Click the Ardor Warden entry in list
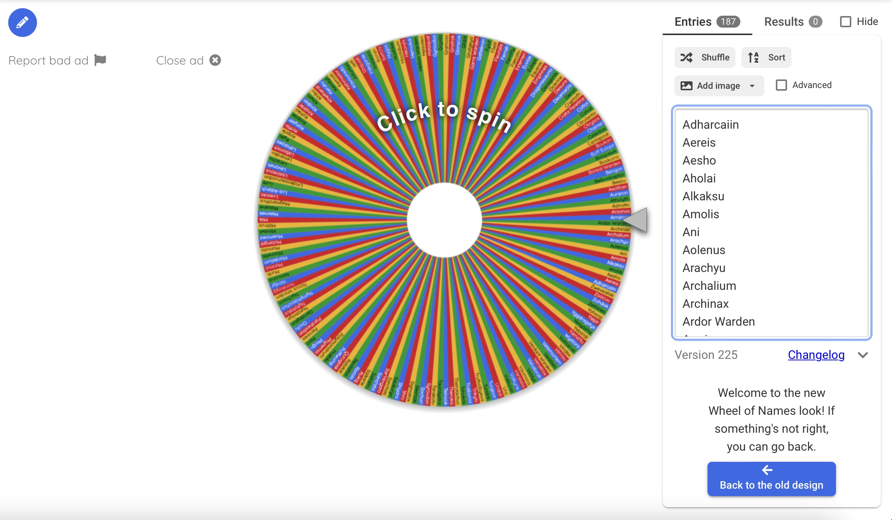 pyautogui.click(x=718, y=322)
